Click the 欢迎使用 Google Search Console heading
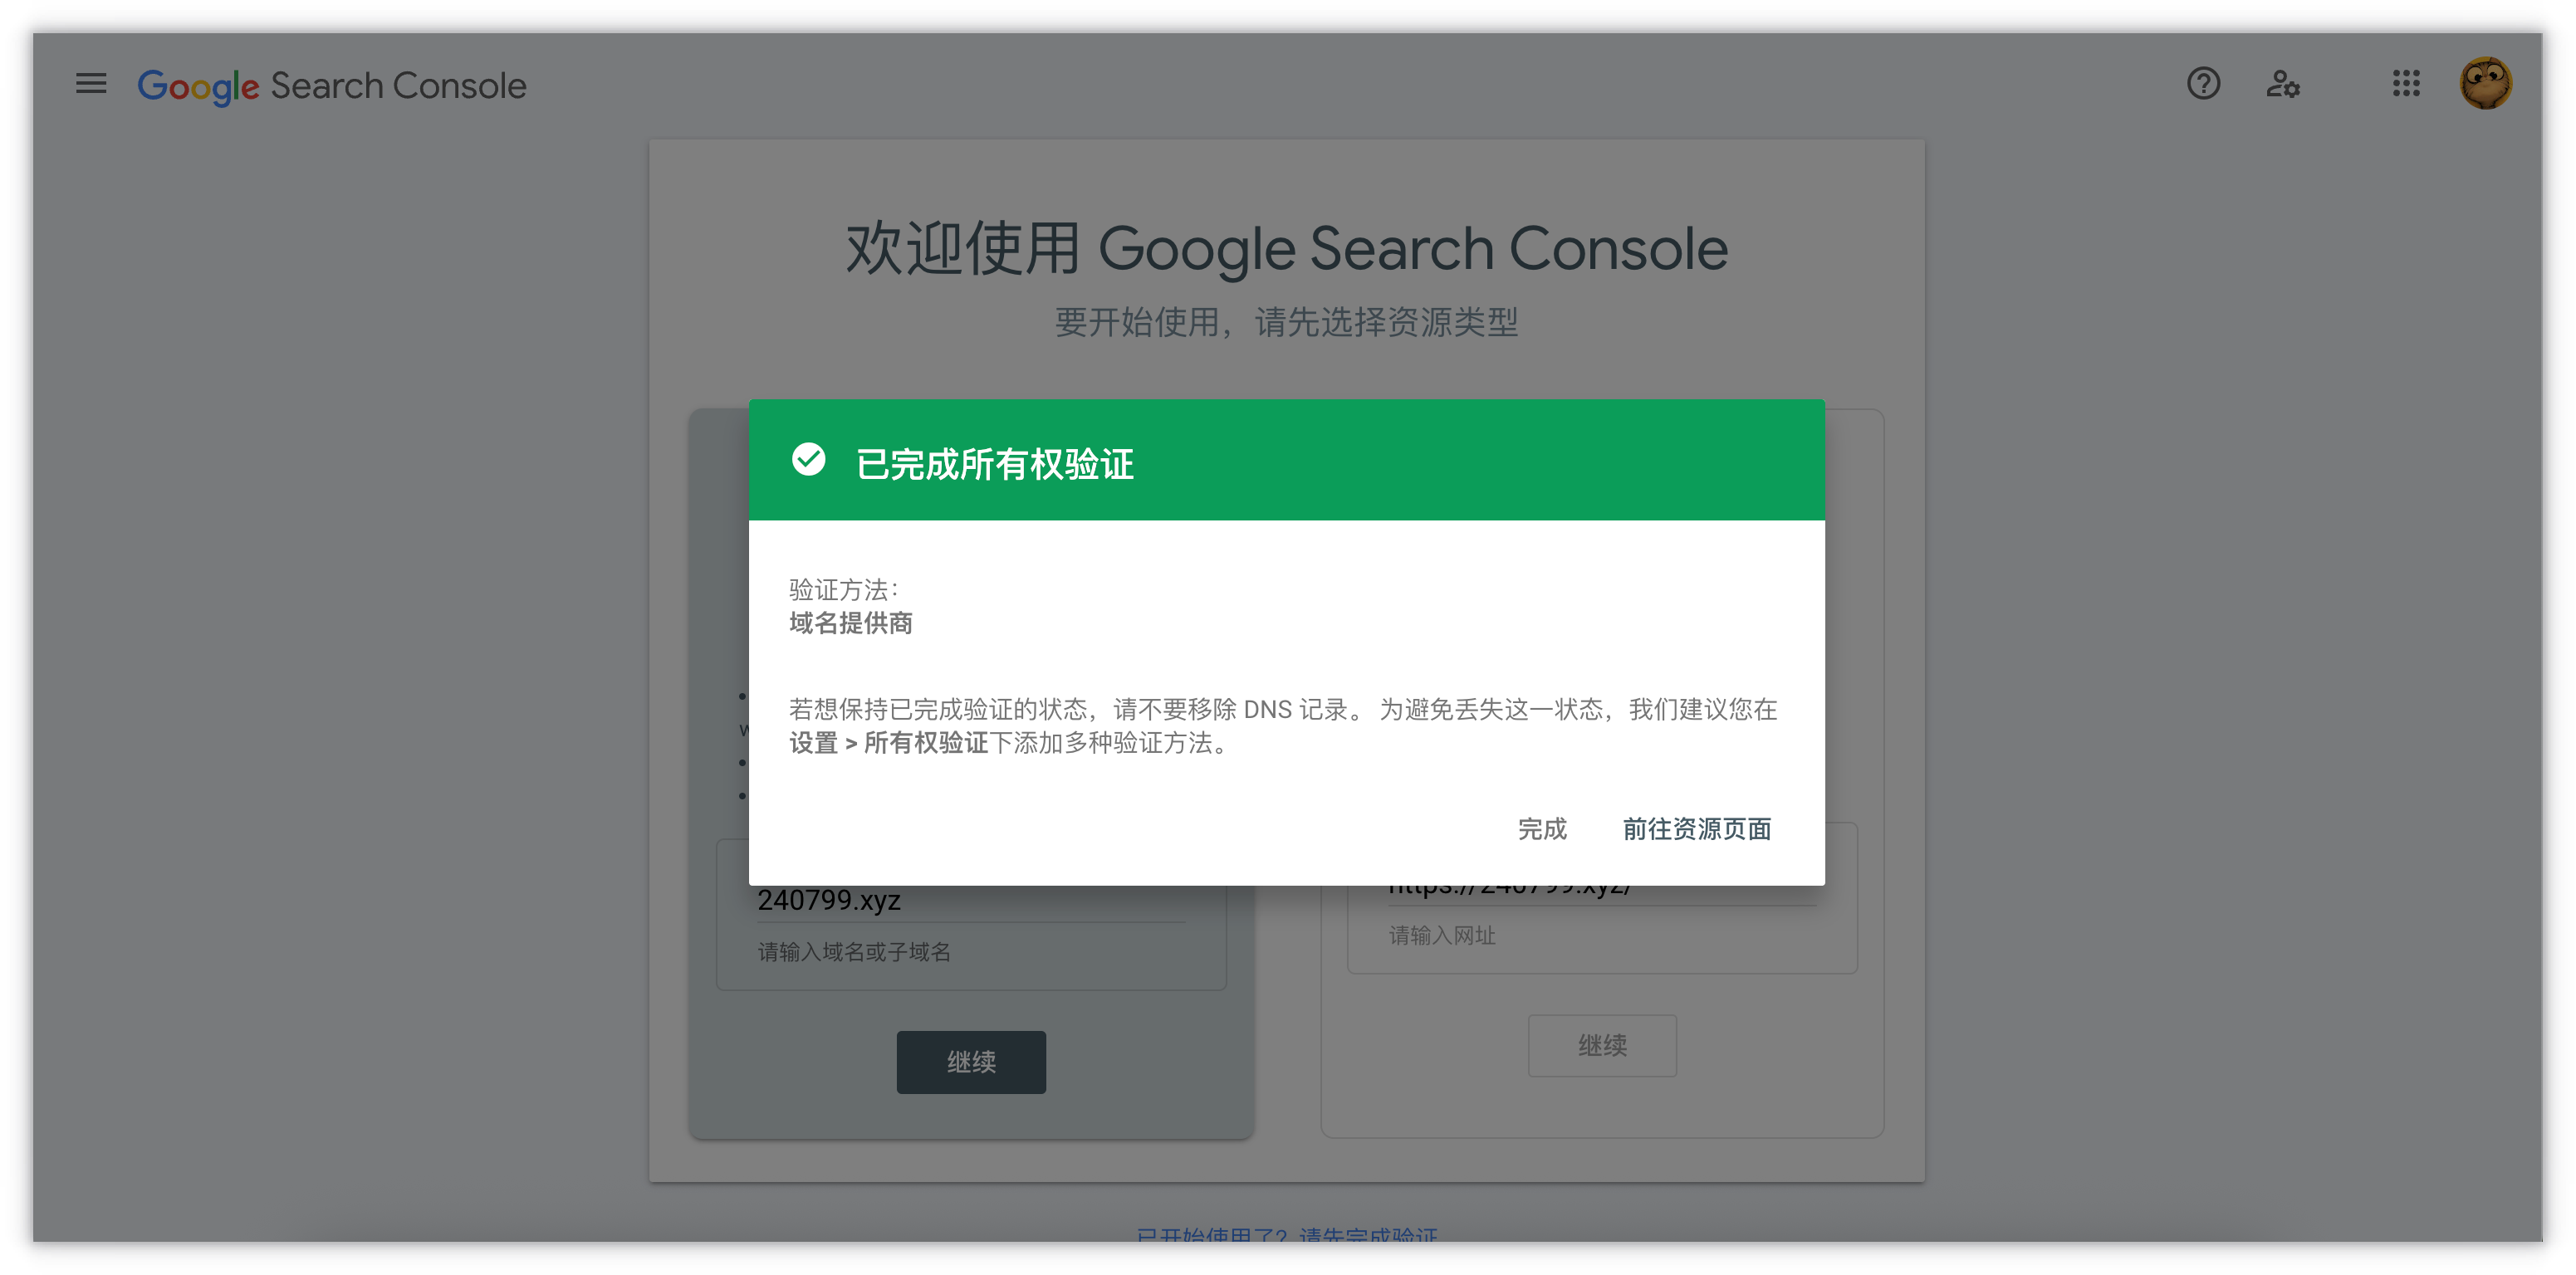This screenshot has height=1275, width=2576. pos(1287,248)
